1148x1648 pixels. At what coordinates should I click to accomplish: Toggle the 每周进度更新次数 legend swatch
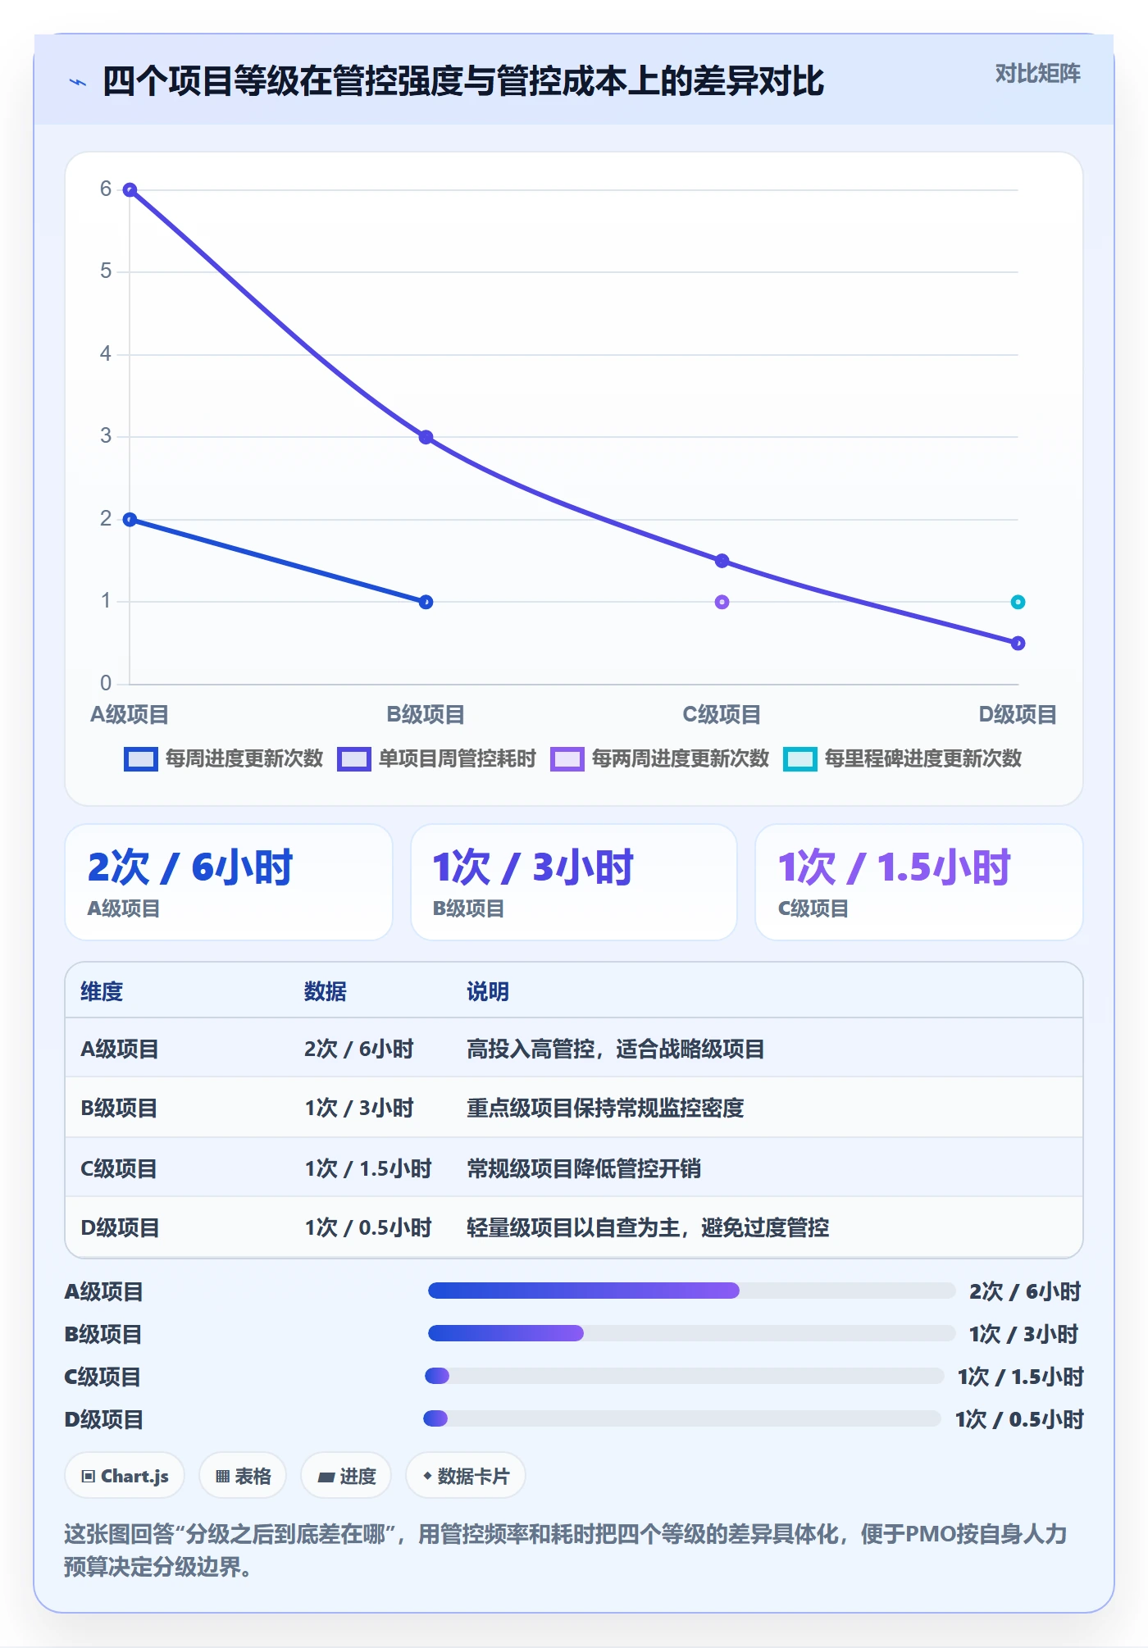[x=140, y=759]
